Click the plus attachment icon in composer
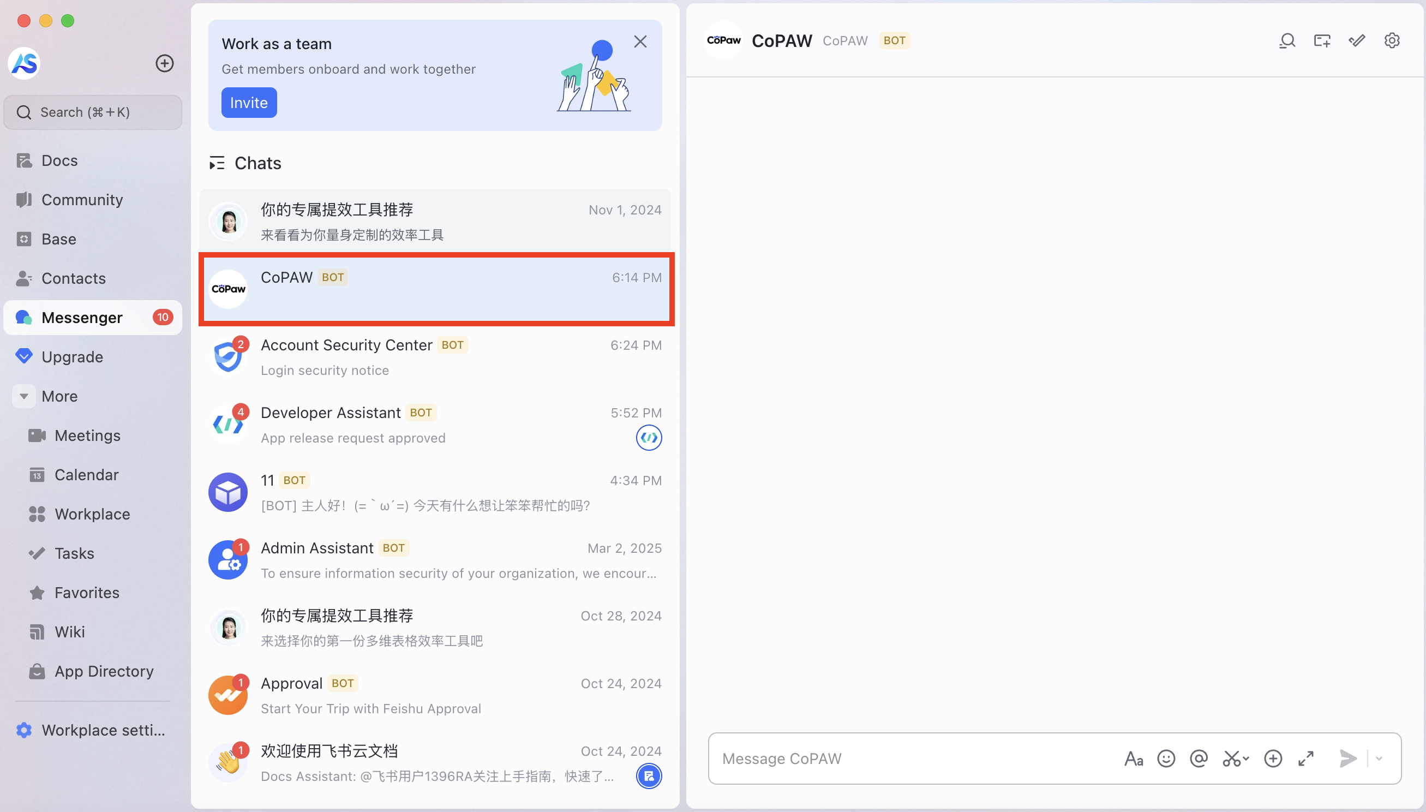The image size is (1426, 812). coord(1273,759)
